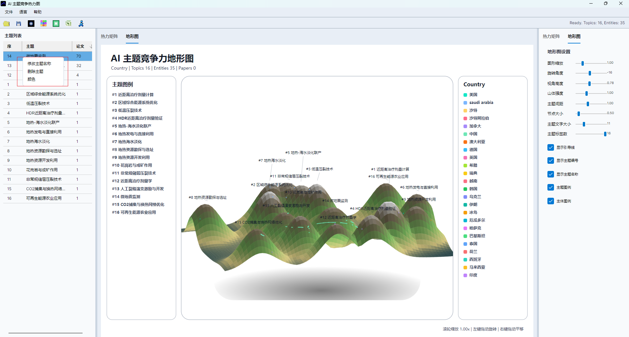629x337 pixels.
Task: Click the 美国 country color swatch
Action: click(x=465, y=95)
